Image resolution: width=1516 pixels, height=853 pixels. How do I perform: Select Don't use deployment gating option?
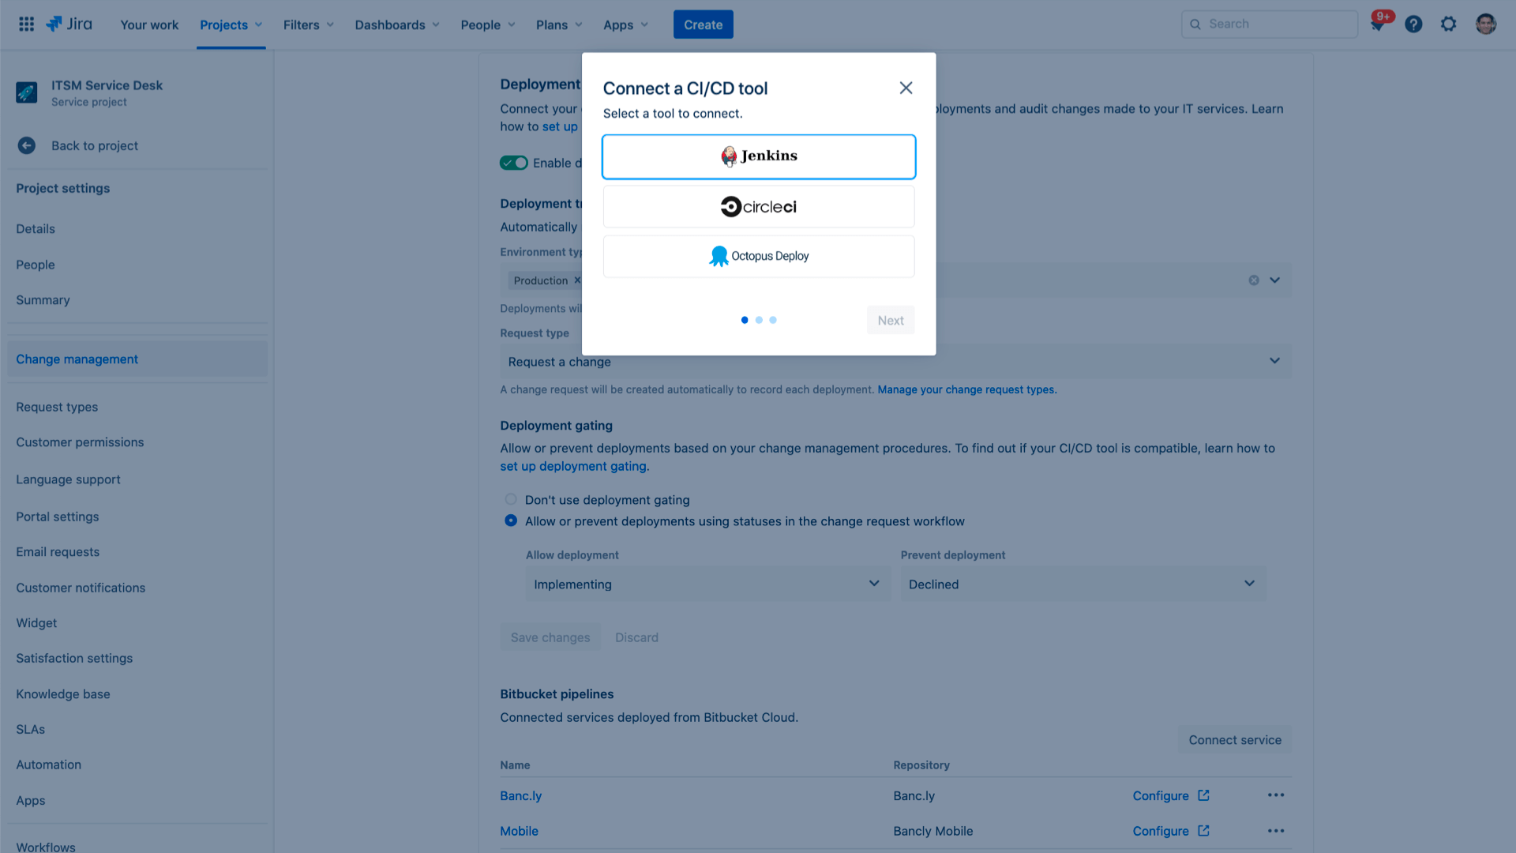[x=510, y=499]
